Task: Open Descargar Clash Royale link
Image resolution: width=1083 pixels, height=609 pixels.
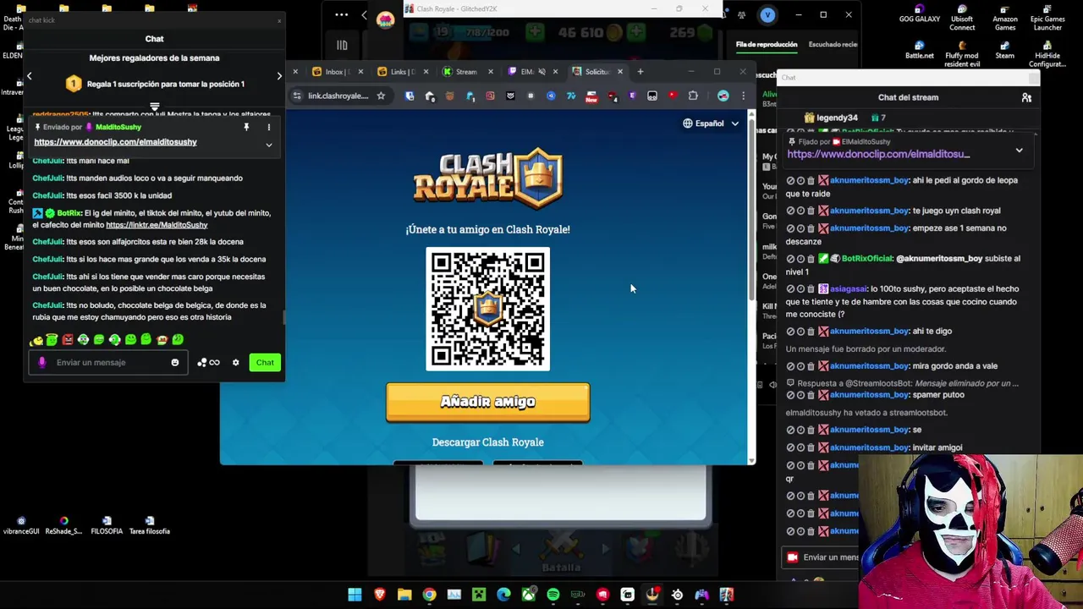Action: [488, 442]
